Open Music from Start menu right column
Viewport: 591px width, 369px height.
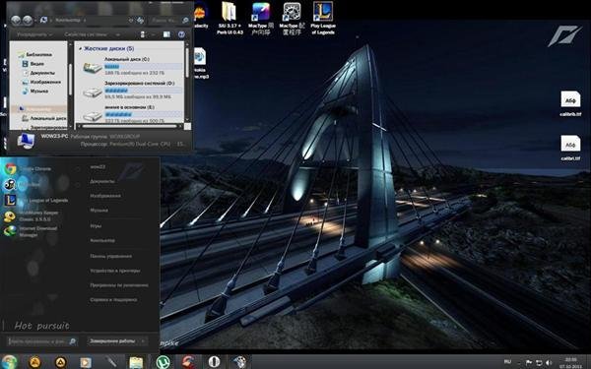coord(98,211)
